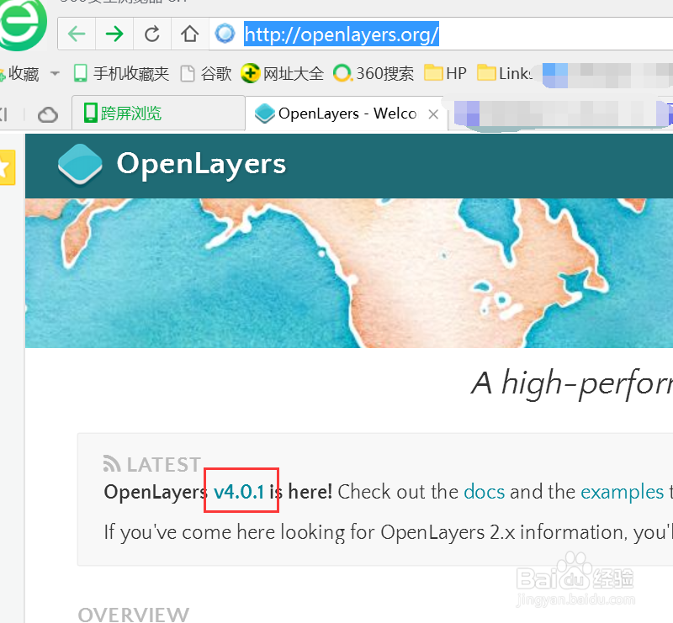
Task: Open the v4.0.1 release link
Action: point(239,492)
